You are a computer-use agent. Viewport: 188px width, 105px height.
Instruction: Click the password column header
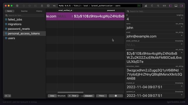(x=111, y=10)
